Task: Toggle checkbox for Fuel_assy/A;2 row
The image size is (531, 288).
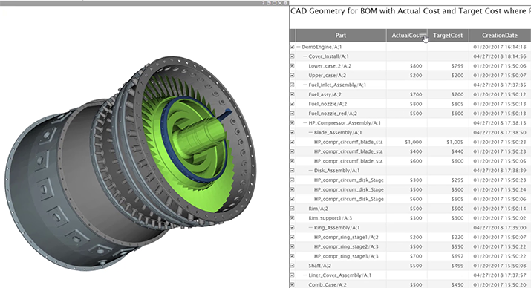Action: click(x=293, y=94)
